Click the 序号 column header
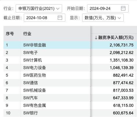 coord(10,34)
